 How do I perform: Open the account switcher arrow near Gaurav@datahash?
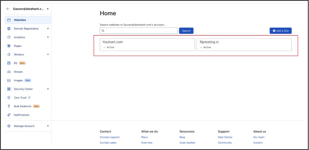(48, 9)
